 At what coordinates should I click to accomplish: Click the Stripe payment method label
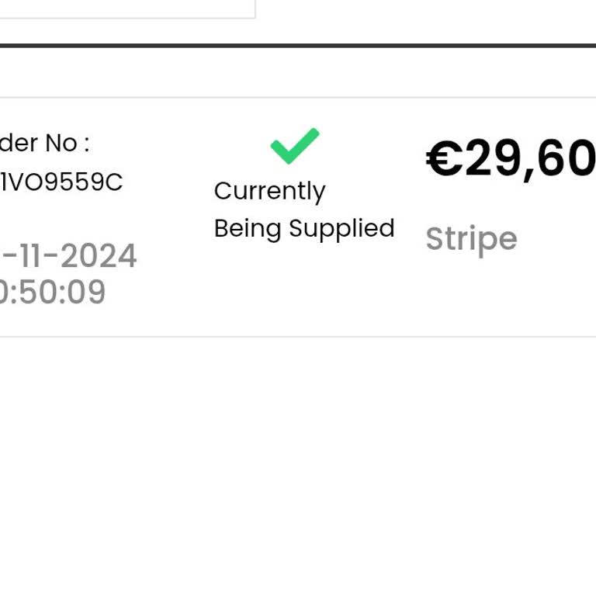[x=471, y=239]
